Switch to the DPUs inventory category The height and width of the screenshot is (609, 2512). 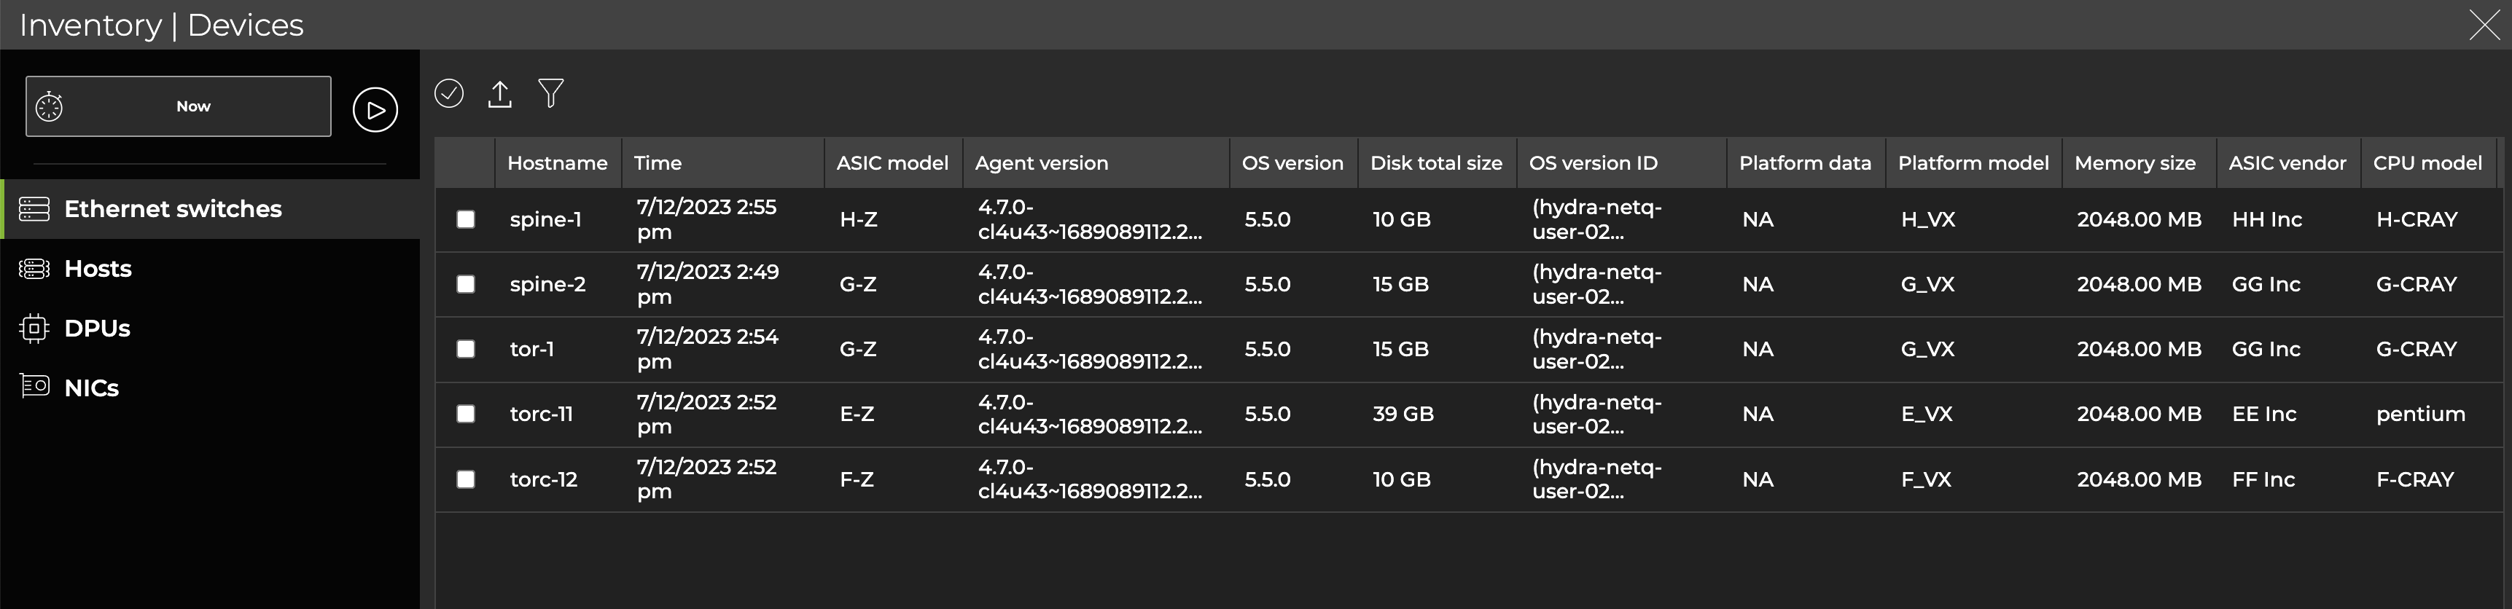coord(98,329)
